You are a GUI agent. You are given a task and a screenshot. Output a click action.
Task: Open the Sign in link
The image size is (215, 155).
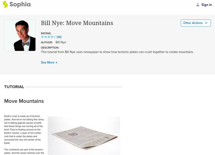tap(206, 5)
